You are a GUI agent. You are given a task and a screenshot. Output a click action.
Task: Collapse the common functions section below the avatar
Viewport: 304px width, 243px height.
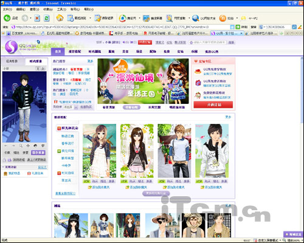[x=4, y=167]
